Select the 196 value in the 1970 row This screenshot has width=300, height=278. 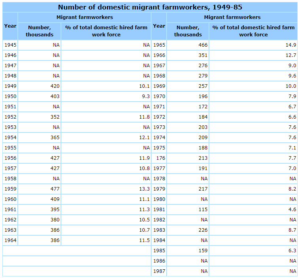tap(203, 96)
